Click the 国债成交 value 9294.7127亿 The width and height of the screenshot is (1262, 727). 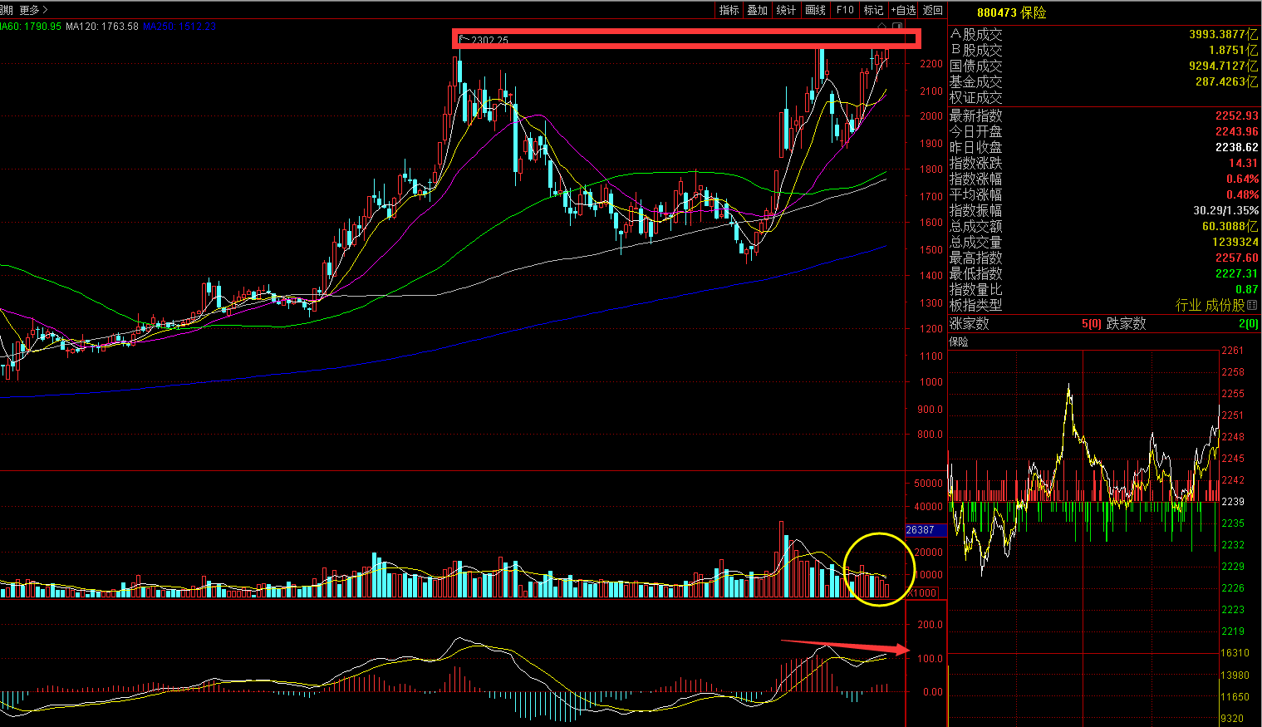click(x=1223, y=66)
